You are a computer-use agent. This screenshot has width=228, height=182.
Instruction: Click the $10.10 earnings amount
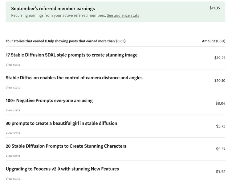[x=220, y=81]
